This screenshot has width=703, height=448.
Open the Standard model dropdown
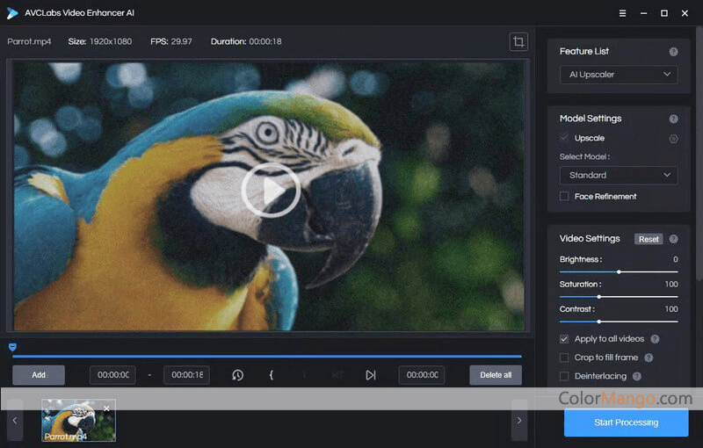pyautogui.click(x=619, y=175)
